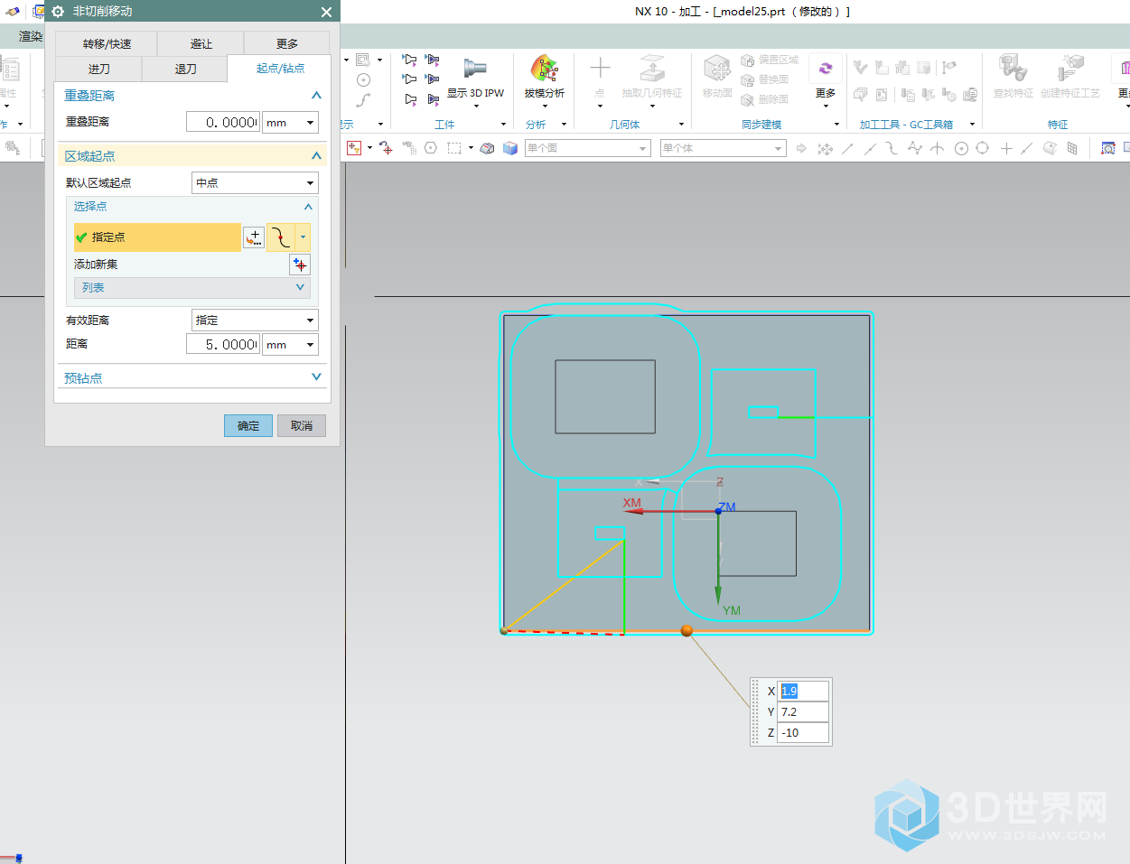
Task: Toggle the endpoint snap icon
Action: [847, 148]
